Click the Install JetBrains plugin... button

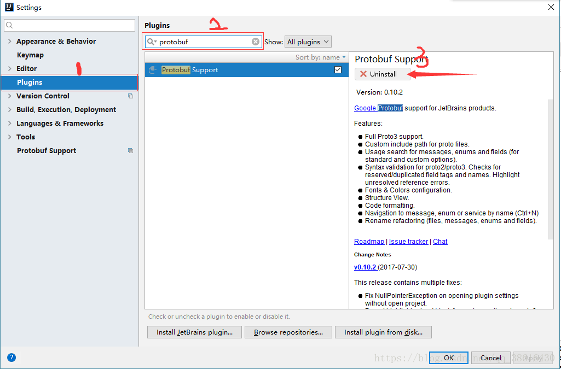195,332
